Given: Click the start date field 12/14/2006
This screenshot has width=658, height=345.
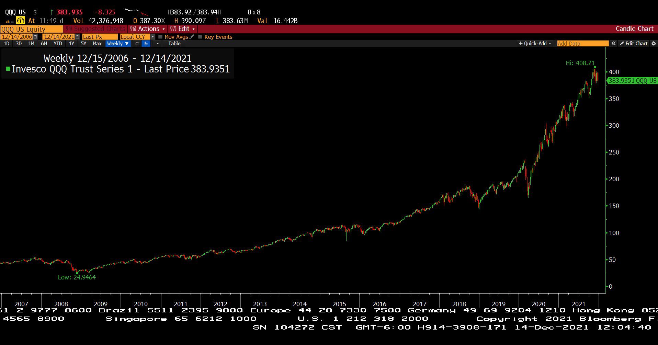Looking at the screenshot, I should 17,37.
